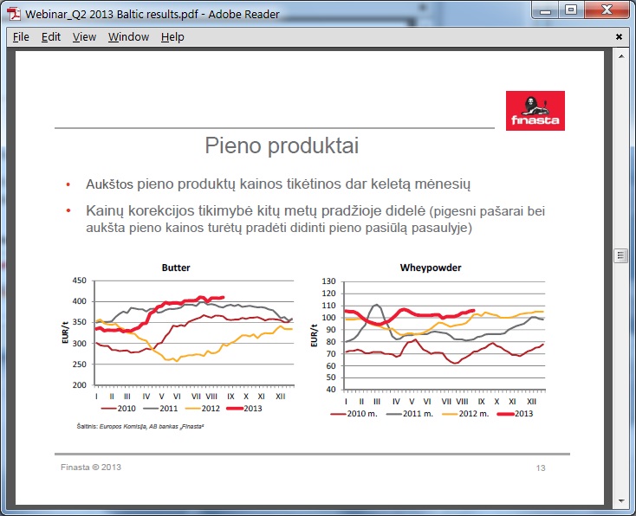This screenshot has height=516, width=636.
Task: Open the Window menu
Action: pyautogui.click(x=128, y=37)
